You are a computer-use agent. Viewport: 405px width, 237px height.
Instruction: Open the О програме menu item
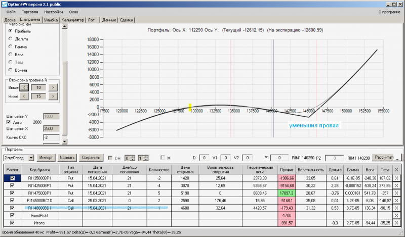pyautogui.click(x=389, y=12)
